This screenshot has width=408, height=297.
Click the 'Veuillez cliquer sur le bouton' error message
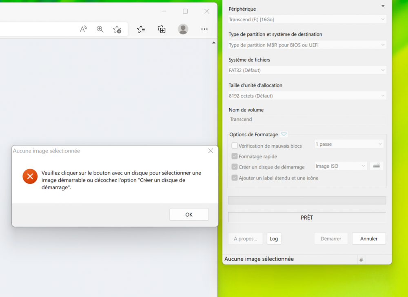pyautogui.click(x=121, y=180)
